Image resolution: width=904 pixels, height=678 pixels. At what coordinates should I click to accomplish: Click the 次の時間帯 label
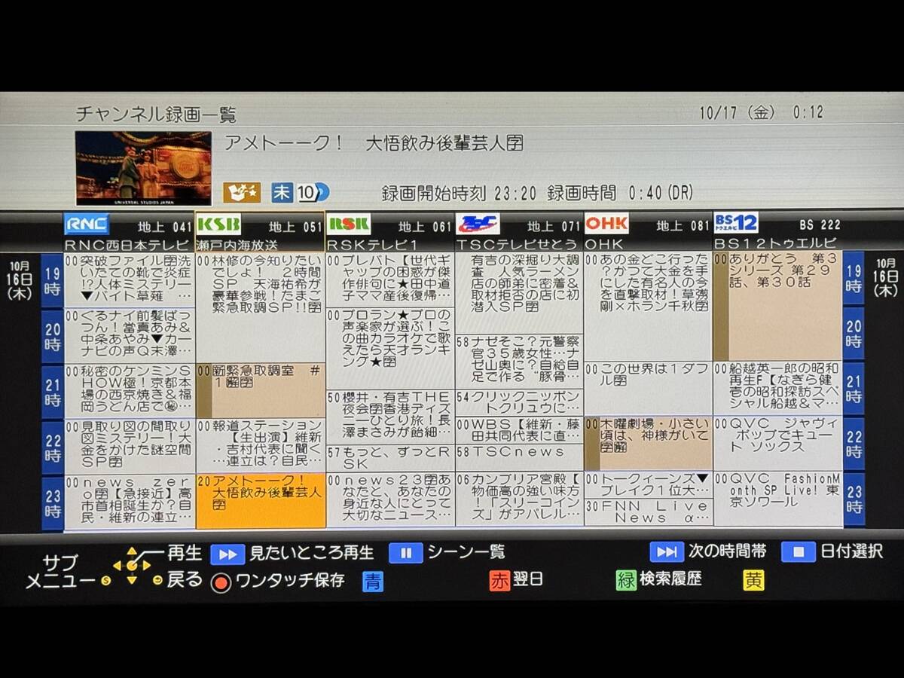(726, 551)
